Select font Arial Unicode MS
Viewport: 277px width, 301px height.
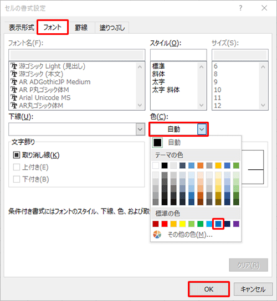click(40, 98)
